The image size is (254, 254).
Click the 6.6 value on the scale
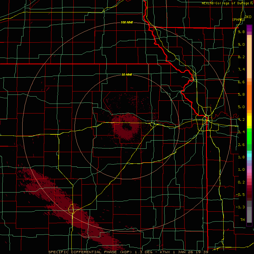[241, 82]
